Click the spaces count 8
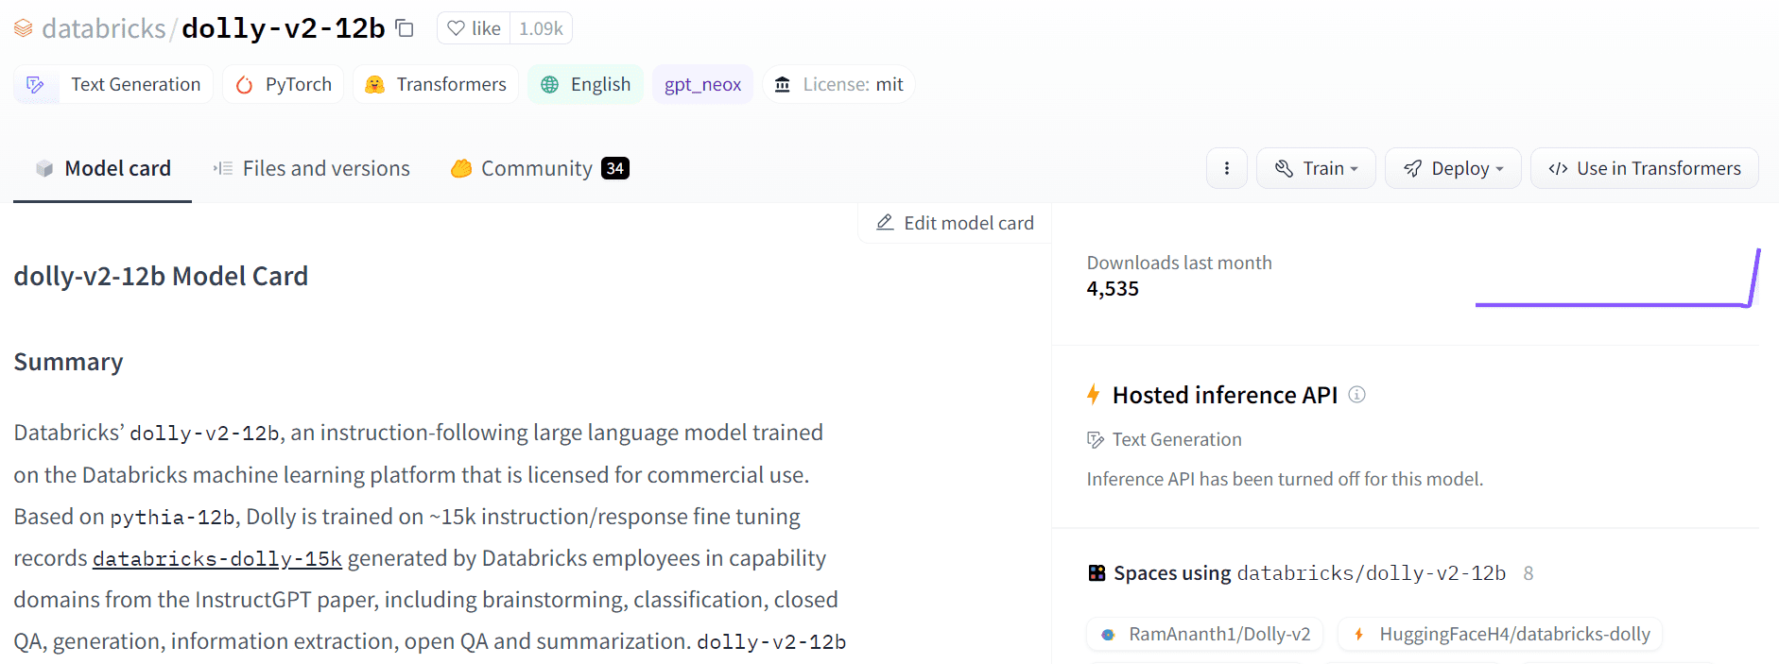The width and height of the screenshot is (1779, 664). [1528, 573]
